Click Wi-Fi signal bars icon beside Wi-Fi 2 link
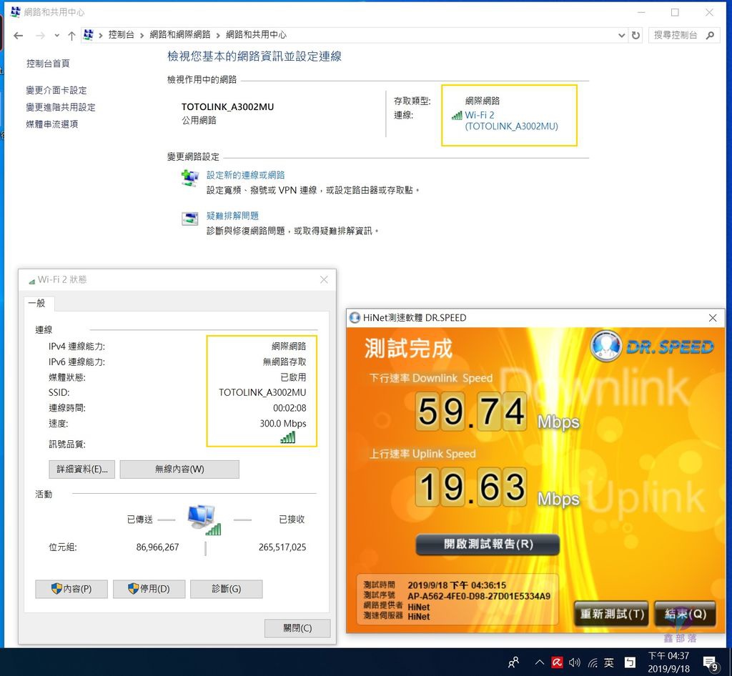This screenshot has width=732, height=676. (x=457, y=115)
